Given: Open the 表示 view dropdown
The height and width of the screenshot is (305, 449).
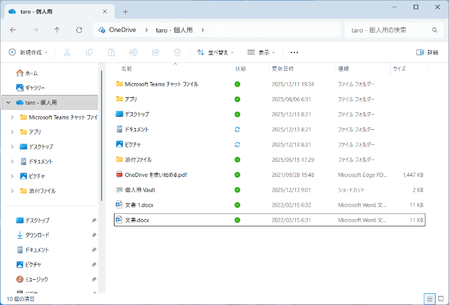Looking at the screenshot, I should tap(261, 52).
